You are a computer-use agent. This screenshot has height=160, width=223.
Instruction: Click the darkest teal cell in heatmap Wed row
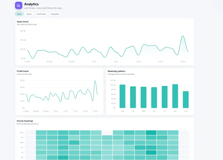74,142
